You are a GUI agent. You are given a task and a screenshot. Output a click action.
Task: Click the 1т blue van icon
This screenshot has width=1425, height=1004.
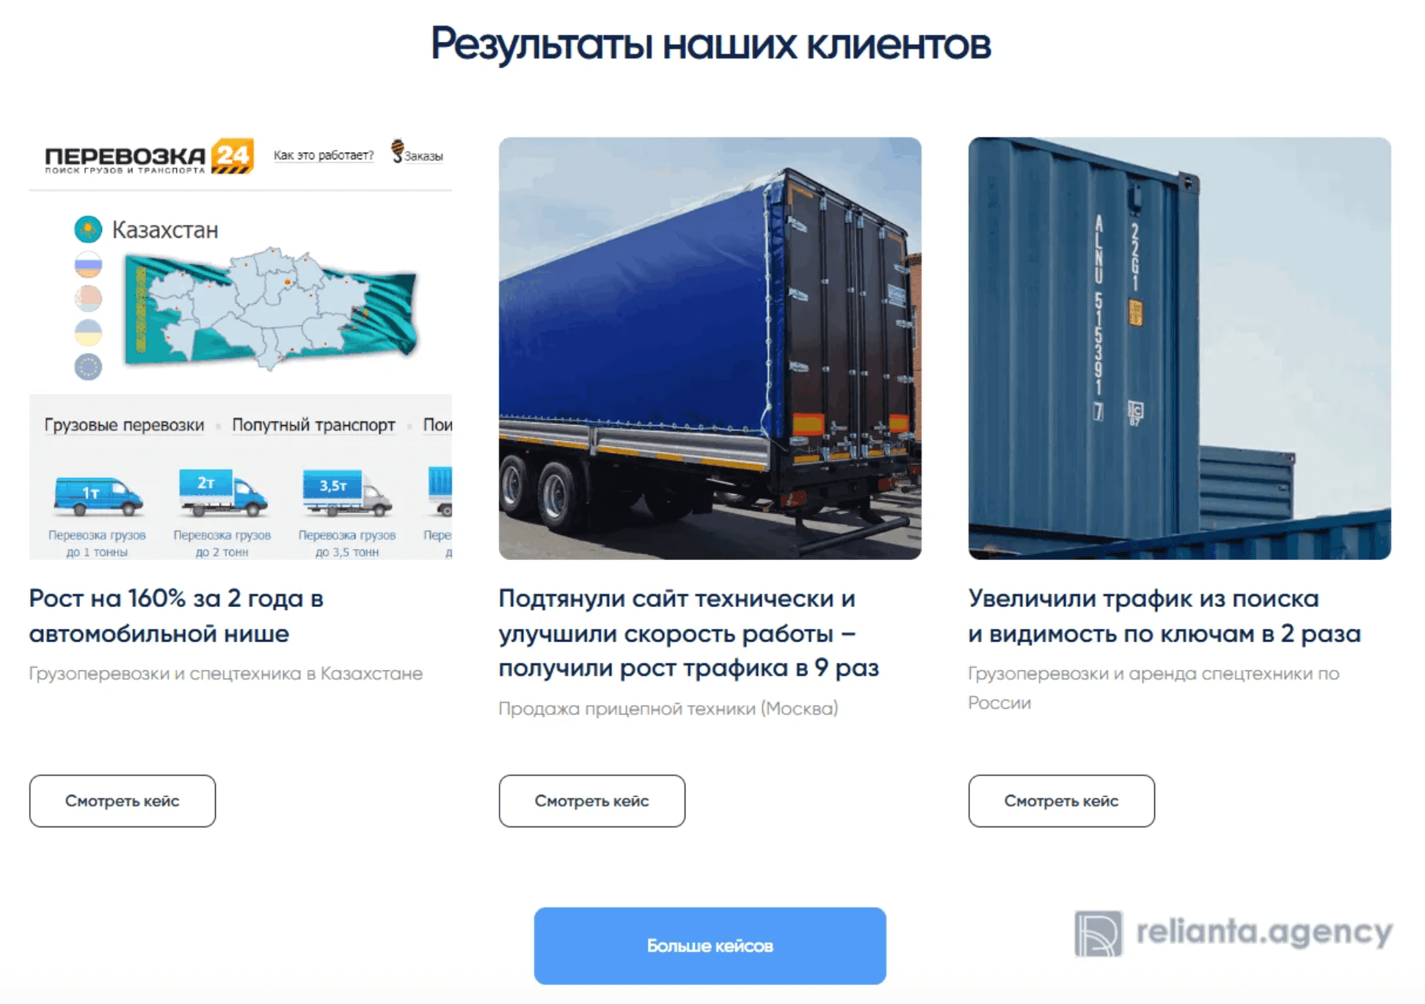point(98,495)
